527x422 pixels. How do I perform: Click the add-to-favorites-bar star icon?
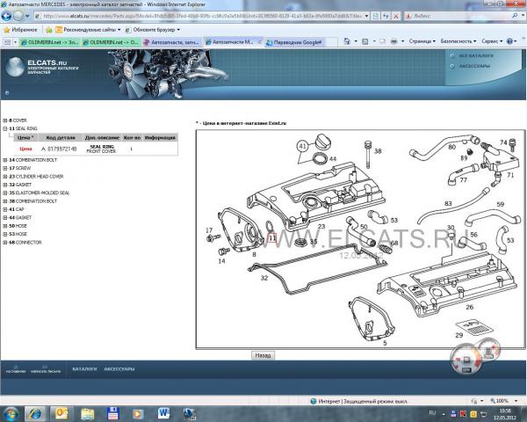click(48, 30)
